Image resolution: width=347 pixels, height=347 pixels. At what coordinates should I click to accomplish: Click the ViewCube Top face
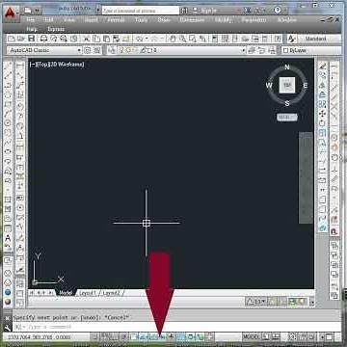coord(287,85)
